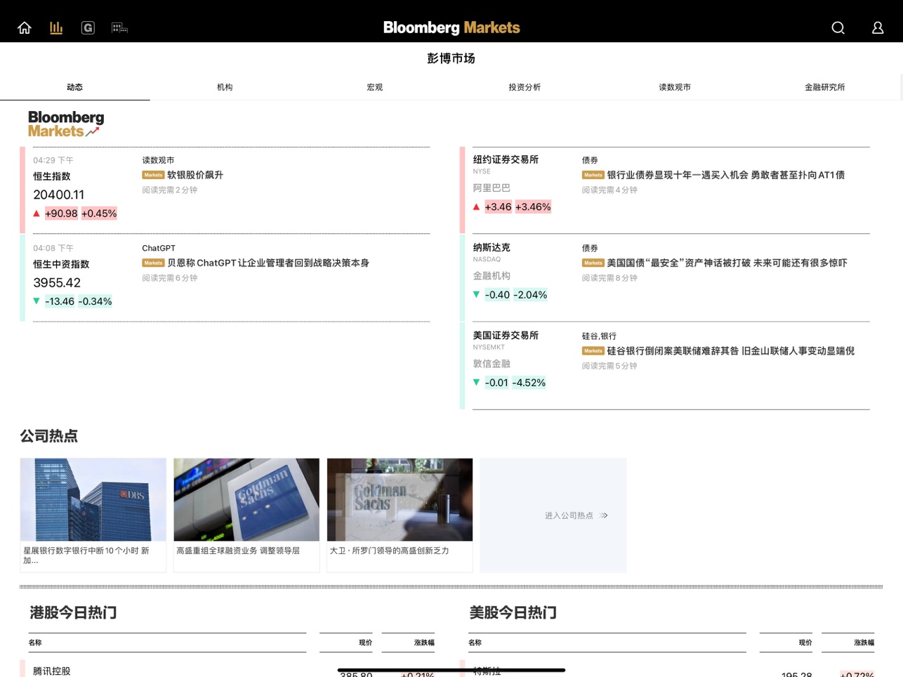Open article 软银股价飙升
This screenshot has height=677, width=903.
(x=195, y=175)
